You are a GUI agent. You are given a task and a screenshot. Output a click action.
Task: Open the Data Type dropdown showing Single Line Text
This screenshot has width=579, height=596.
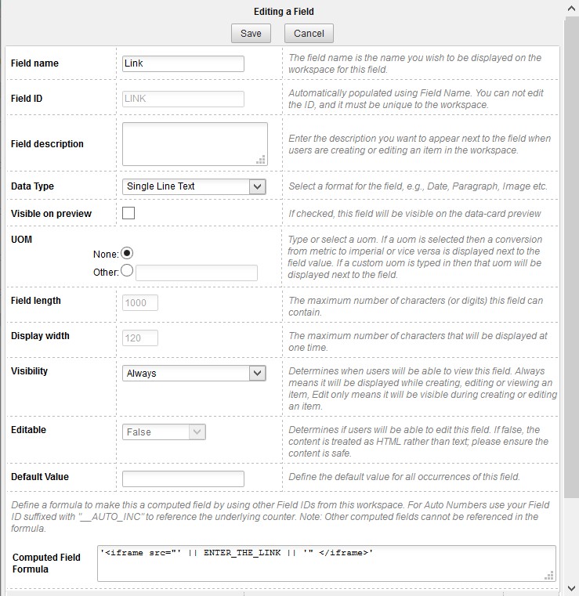pos(194,186)
